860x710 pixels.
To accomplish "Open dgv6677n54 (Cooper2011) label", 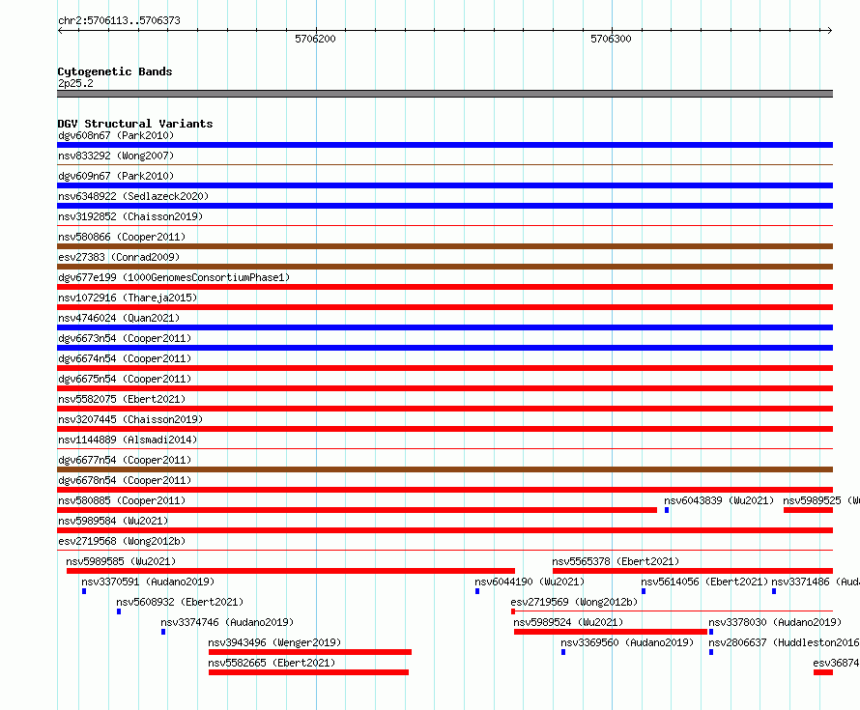I will [125, 460].
